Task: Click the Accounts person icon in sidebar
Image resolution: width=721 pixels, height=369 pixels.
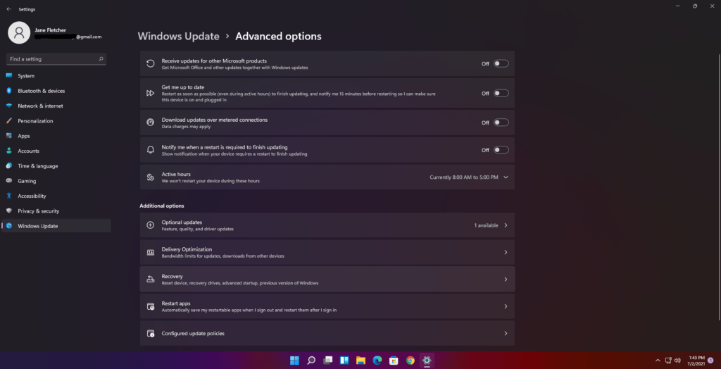Action: (x=8, y=151)
